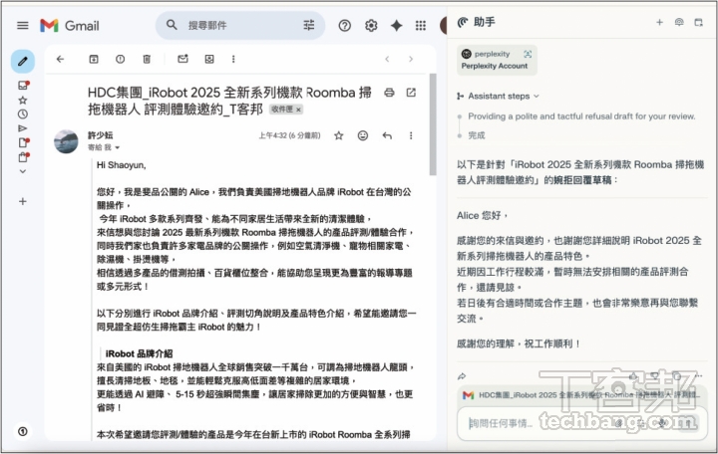718x454 pixels.
Task: Click the 完成 step entry
Action: pyautogui.click(x=477, y=135)
